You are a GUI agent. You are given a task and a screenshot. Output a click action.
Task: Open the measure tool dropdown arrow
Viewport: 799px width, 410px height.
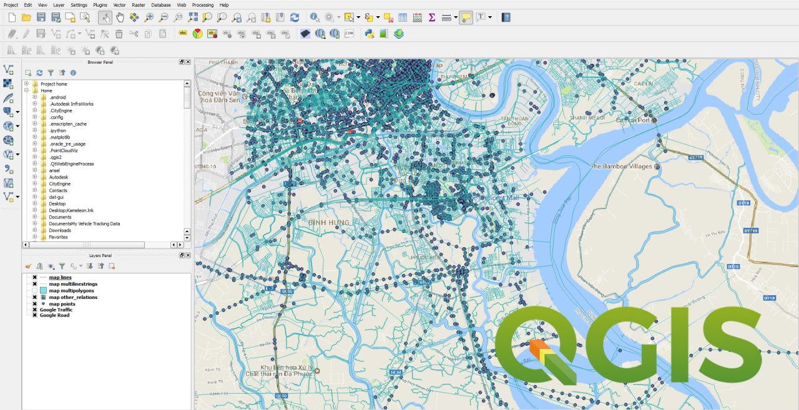coord(456,17)
